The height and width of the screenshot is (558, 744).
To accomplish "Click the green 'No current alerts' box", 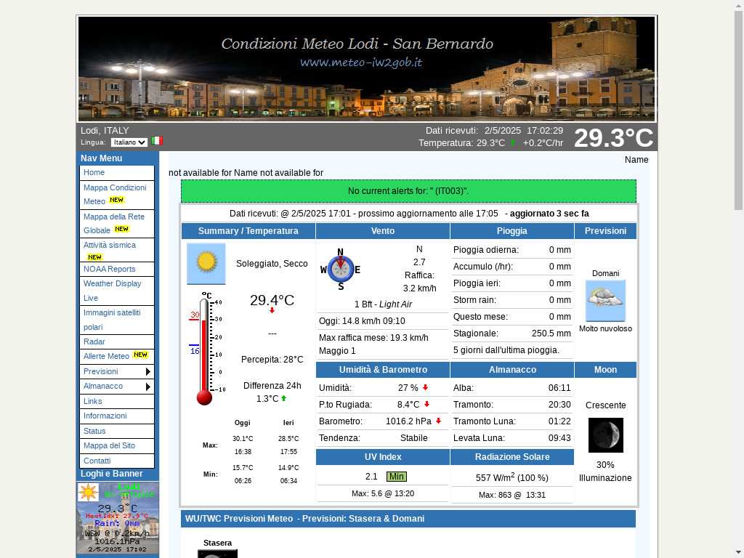I will pyautogui.click(x=408, y=191).
